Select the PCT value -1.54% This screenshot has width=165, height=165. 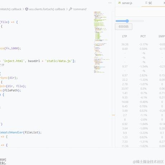coord(143,66)
